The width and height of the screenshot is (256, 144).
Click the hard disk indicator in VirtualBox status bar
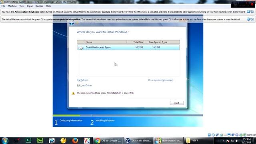(x=209, y=135)
